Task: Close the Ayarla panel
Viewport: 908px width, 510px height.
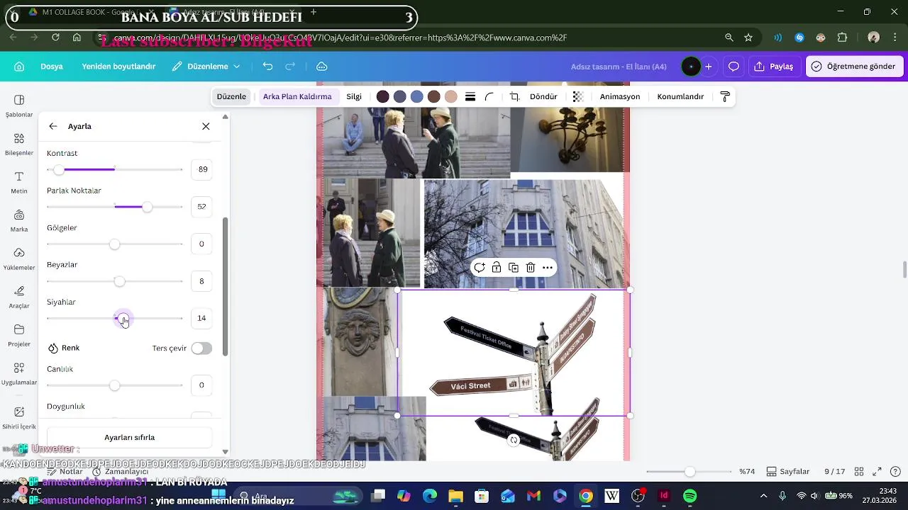Action: tap(206, 126)
